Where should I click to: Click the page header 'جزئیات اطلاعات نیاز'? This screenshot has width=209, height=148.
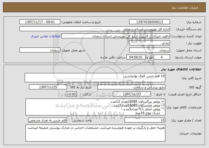(185, 8)
